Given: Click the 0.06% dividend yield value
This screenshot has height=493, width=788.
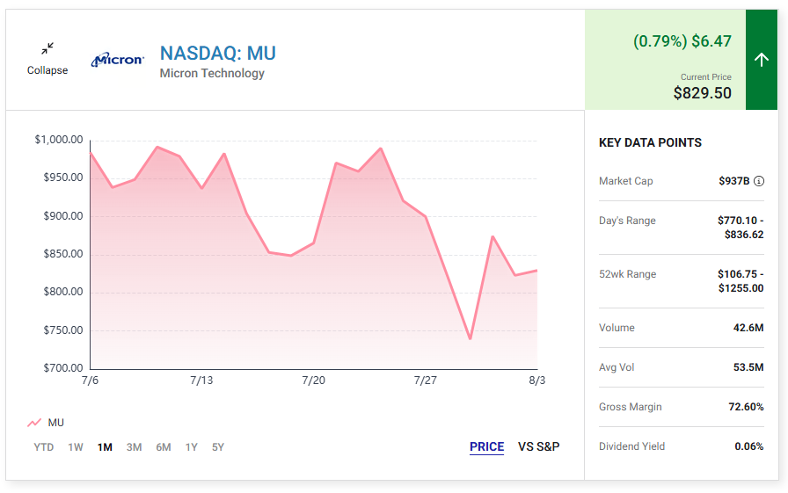Looking at the screenshot, I should coord(748,446).
